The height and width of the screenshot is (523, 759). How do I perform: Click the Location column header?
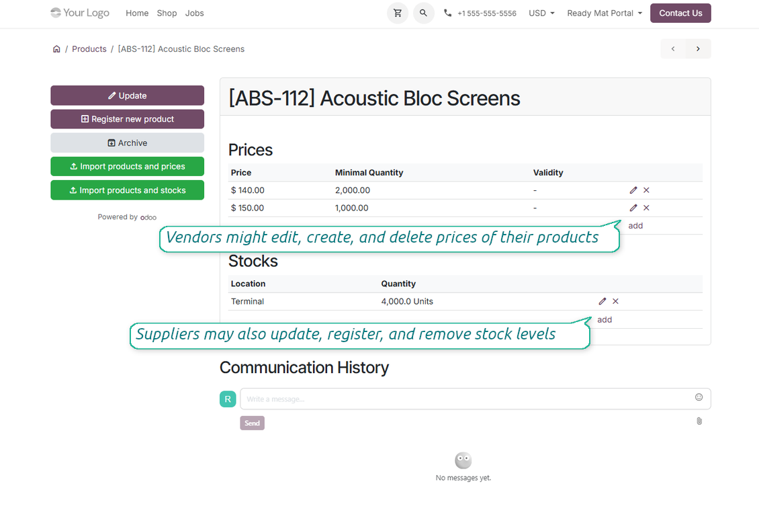(248, 284)
